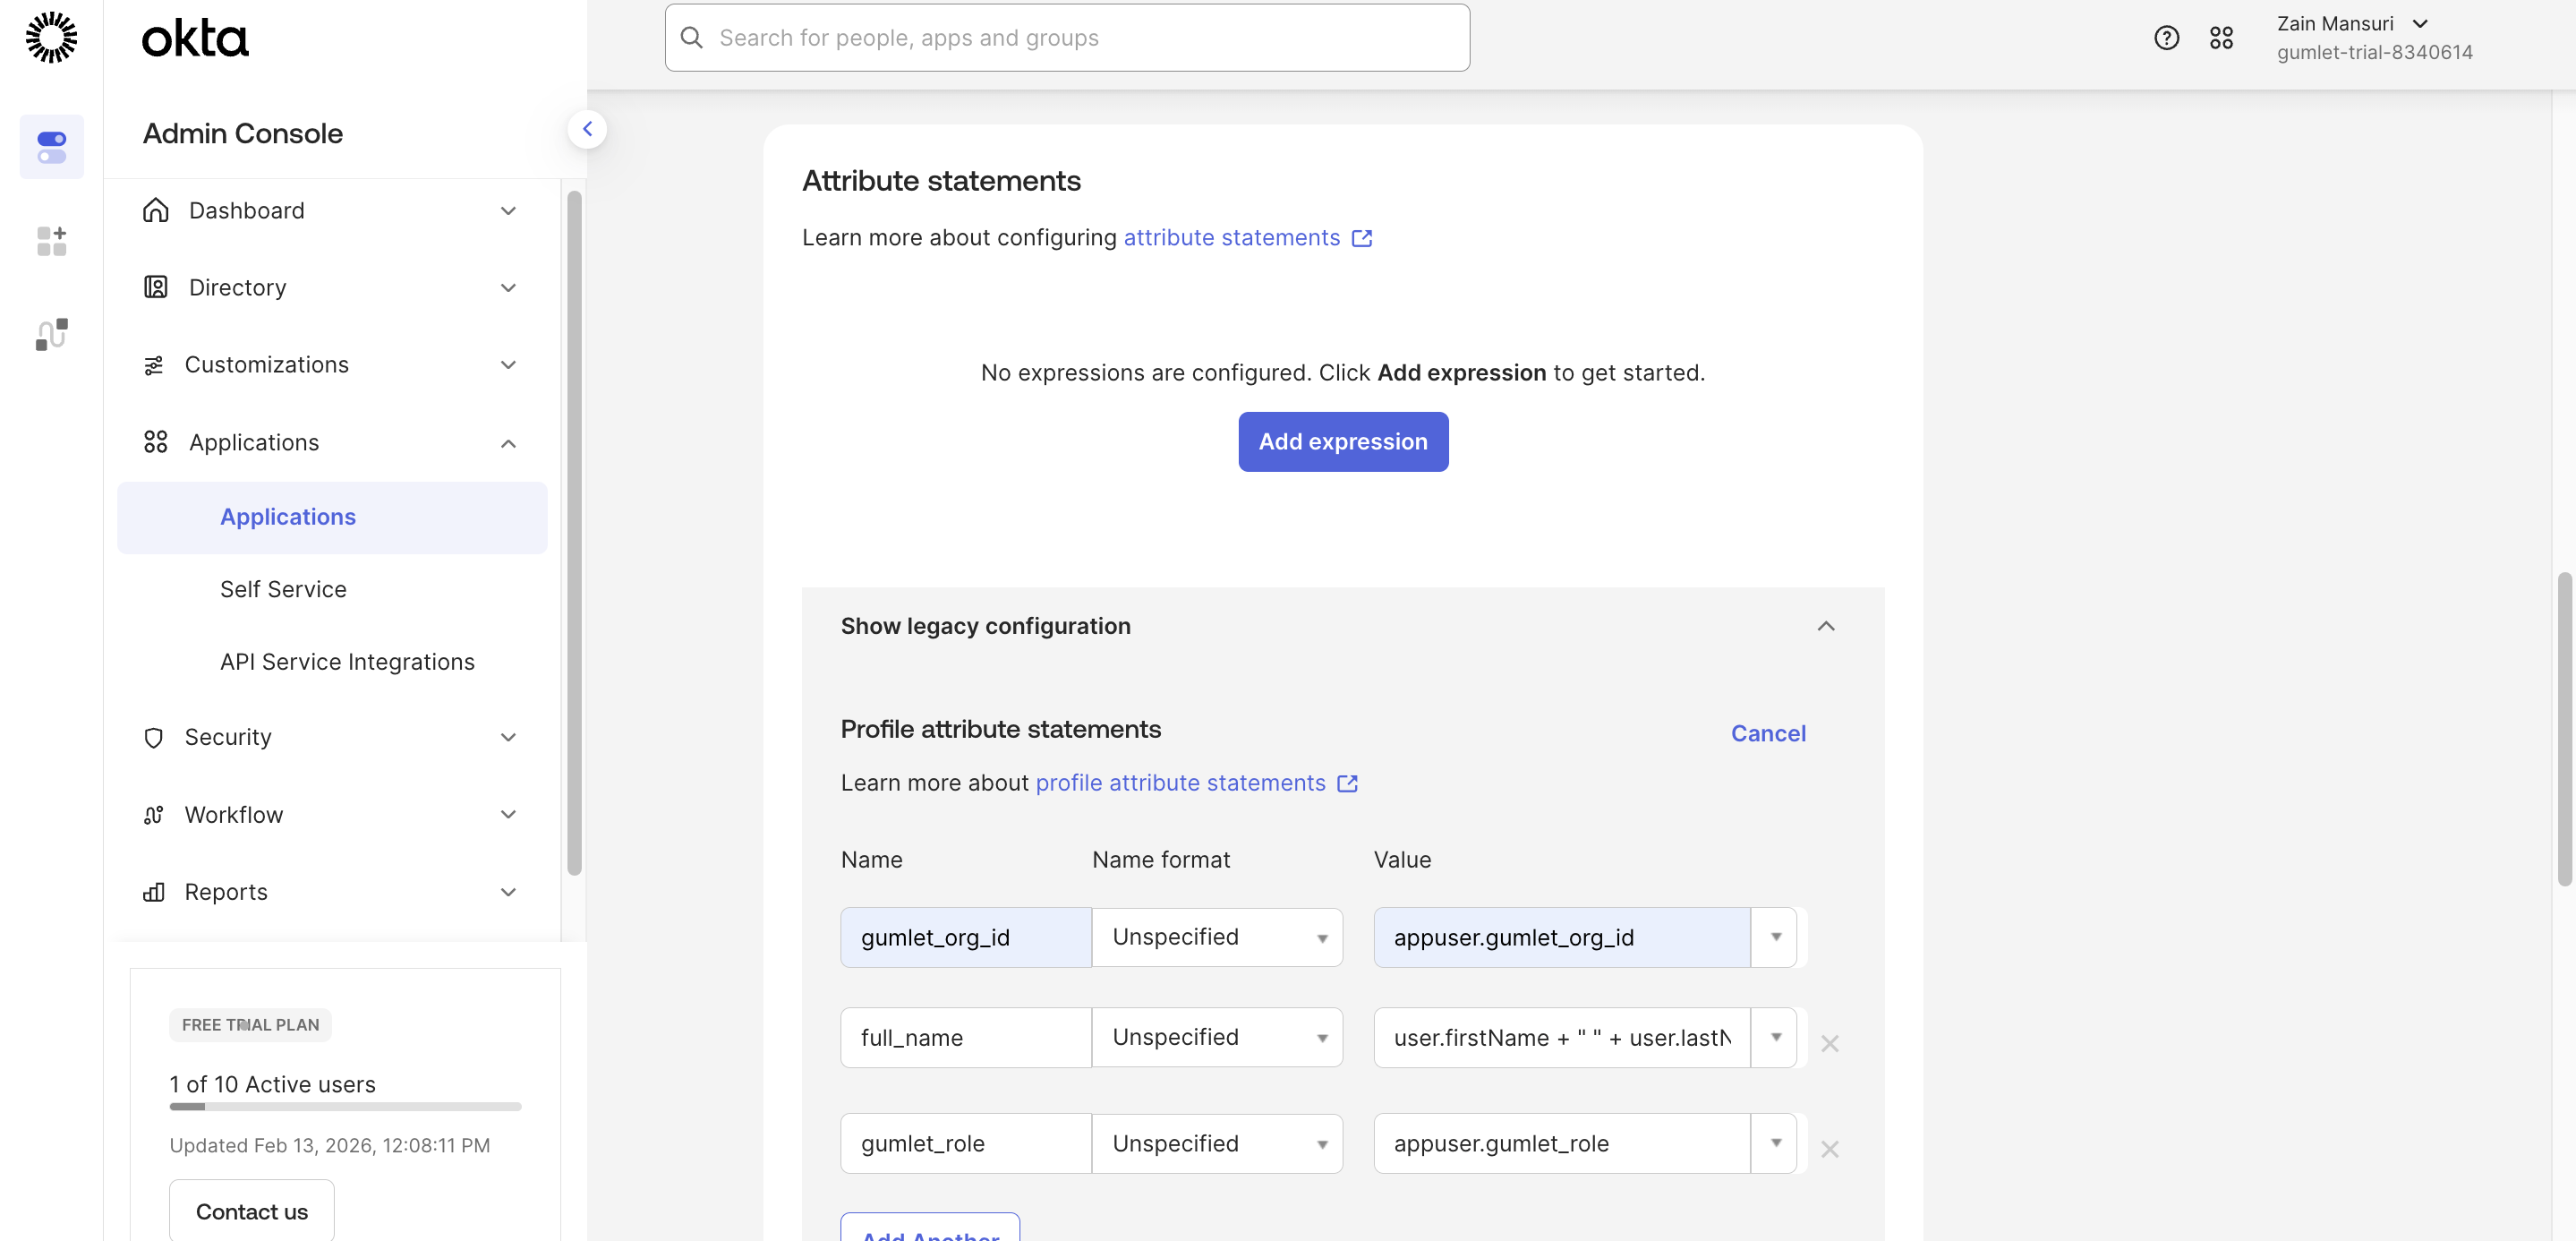Click the Active users progress bar
This screenshot has width=2576, height=1241.
pyautogui.click(x=345, y=1106)
